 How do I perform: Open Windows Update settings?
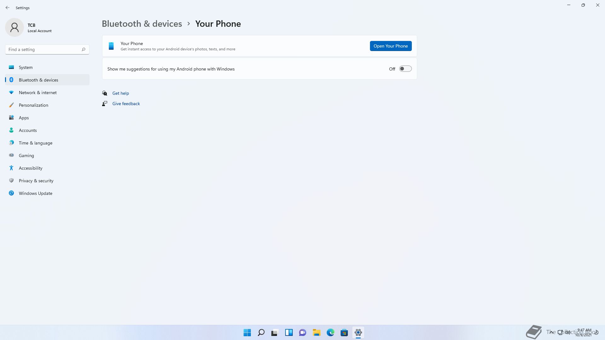[x=47, y=193]
